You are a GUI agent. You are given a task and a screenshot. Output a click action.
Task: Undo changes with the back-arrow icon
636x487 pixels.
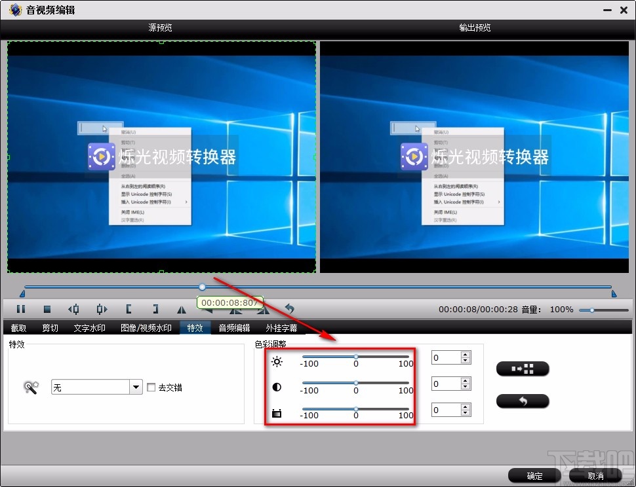(290, 308)
